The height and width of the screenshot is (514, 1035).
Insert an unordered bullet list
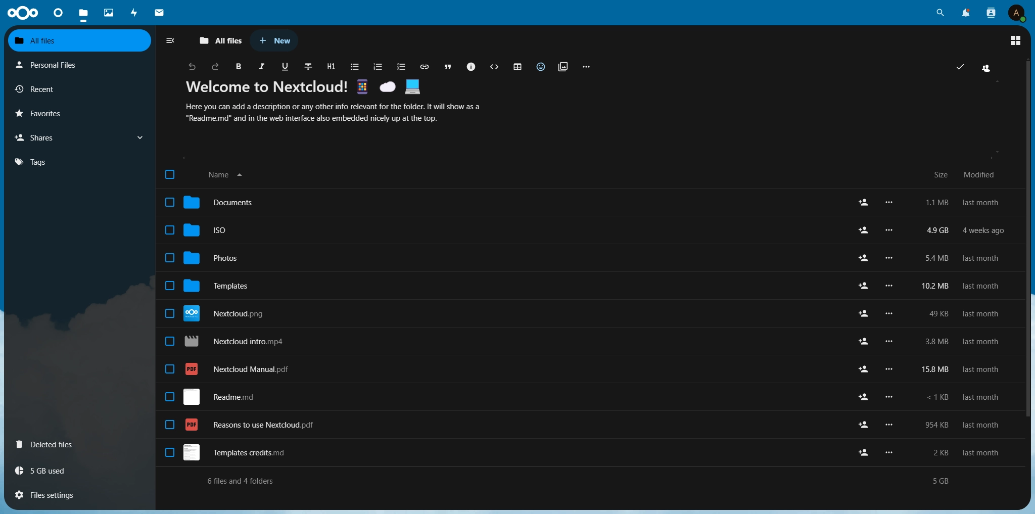355,67
